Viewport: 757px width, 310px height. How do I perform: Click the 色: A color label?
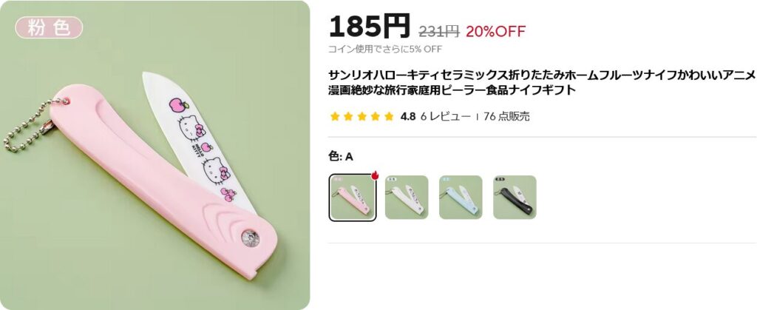[341, 156]
